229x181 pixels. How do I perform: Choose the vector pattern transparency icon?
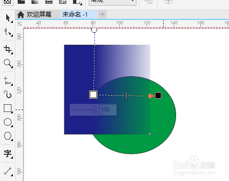[x=49, y=1]
